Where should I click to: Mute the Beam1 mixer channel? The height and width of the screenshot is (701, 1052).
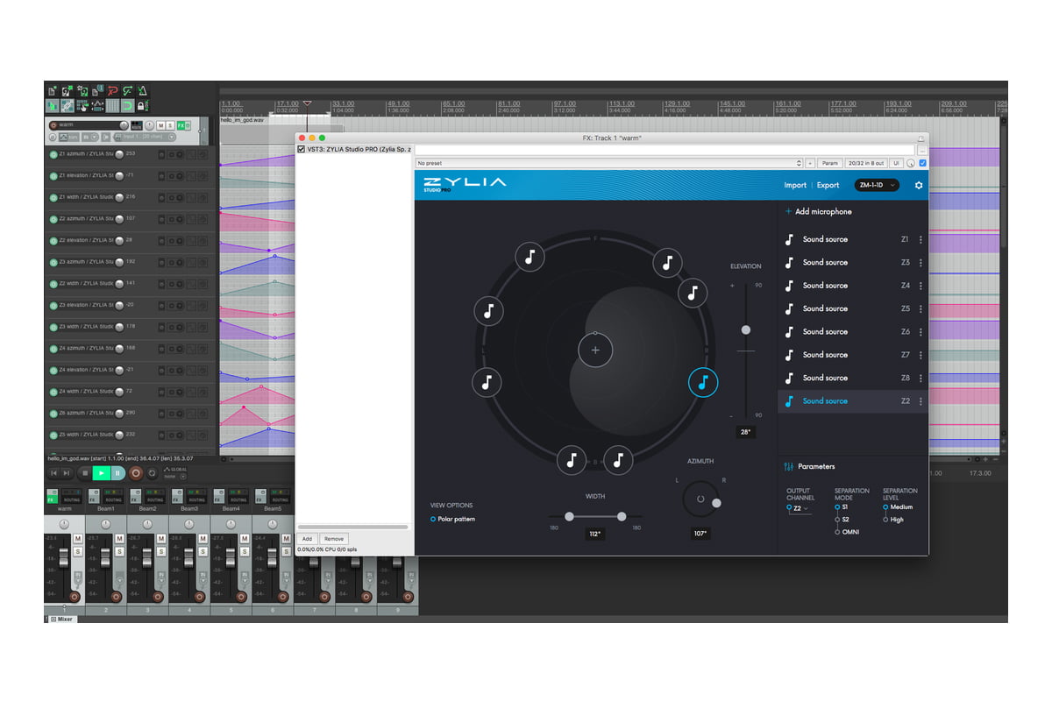click(x=119, y=538)
